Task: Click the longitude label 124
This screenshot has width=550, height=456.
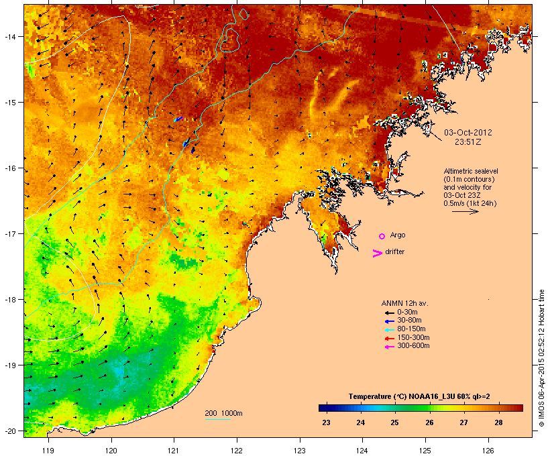Action: click(362, 451)
